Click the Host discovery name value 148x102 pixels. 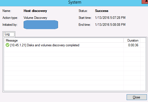pyautogui.click(x=35, y=11)
